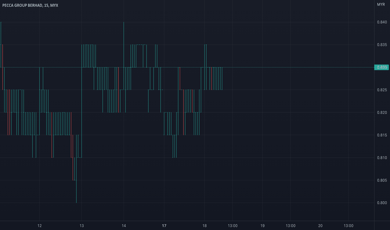
Task: Click date label 18 on time axis
Action: 205,226
